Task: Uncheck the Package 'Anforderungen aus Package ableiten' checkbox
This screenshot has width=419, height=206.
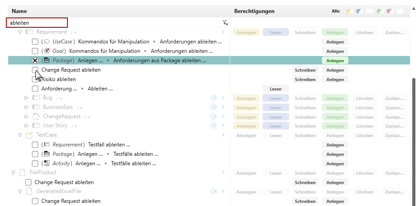Action: coord(35,60)
